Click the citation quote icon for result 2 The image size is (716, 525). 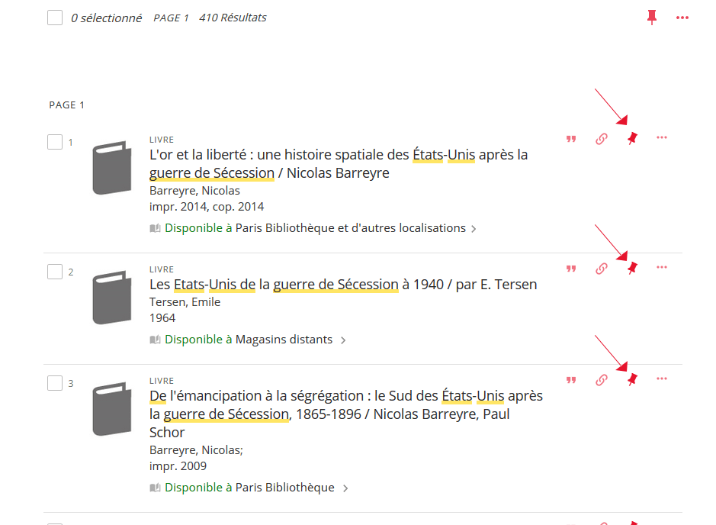pyautogui.click(x=571, y=269)
